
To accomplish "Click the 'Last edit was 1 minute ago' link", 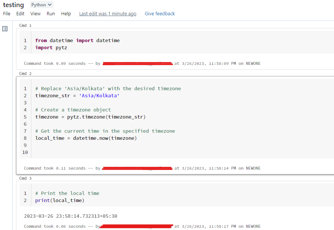I will tap(108, 14).
